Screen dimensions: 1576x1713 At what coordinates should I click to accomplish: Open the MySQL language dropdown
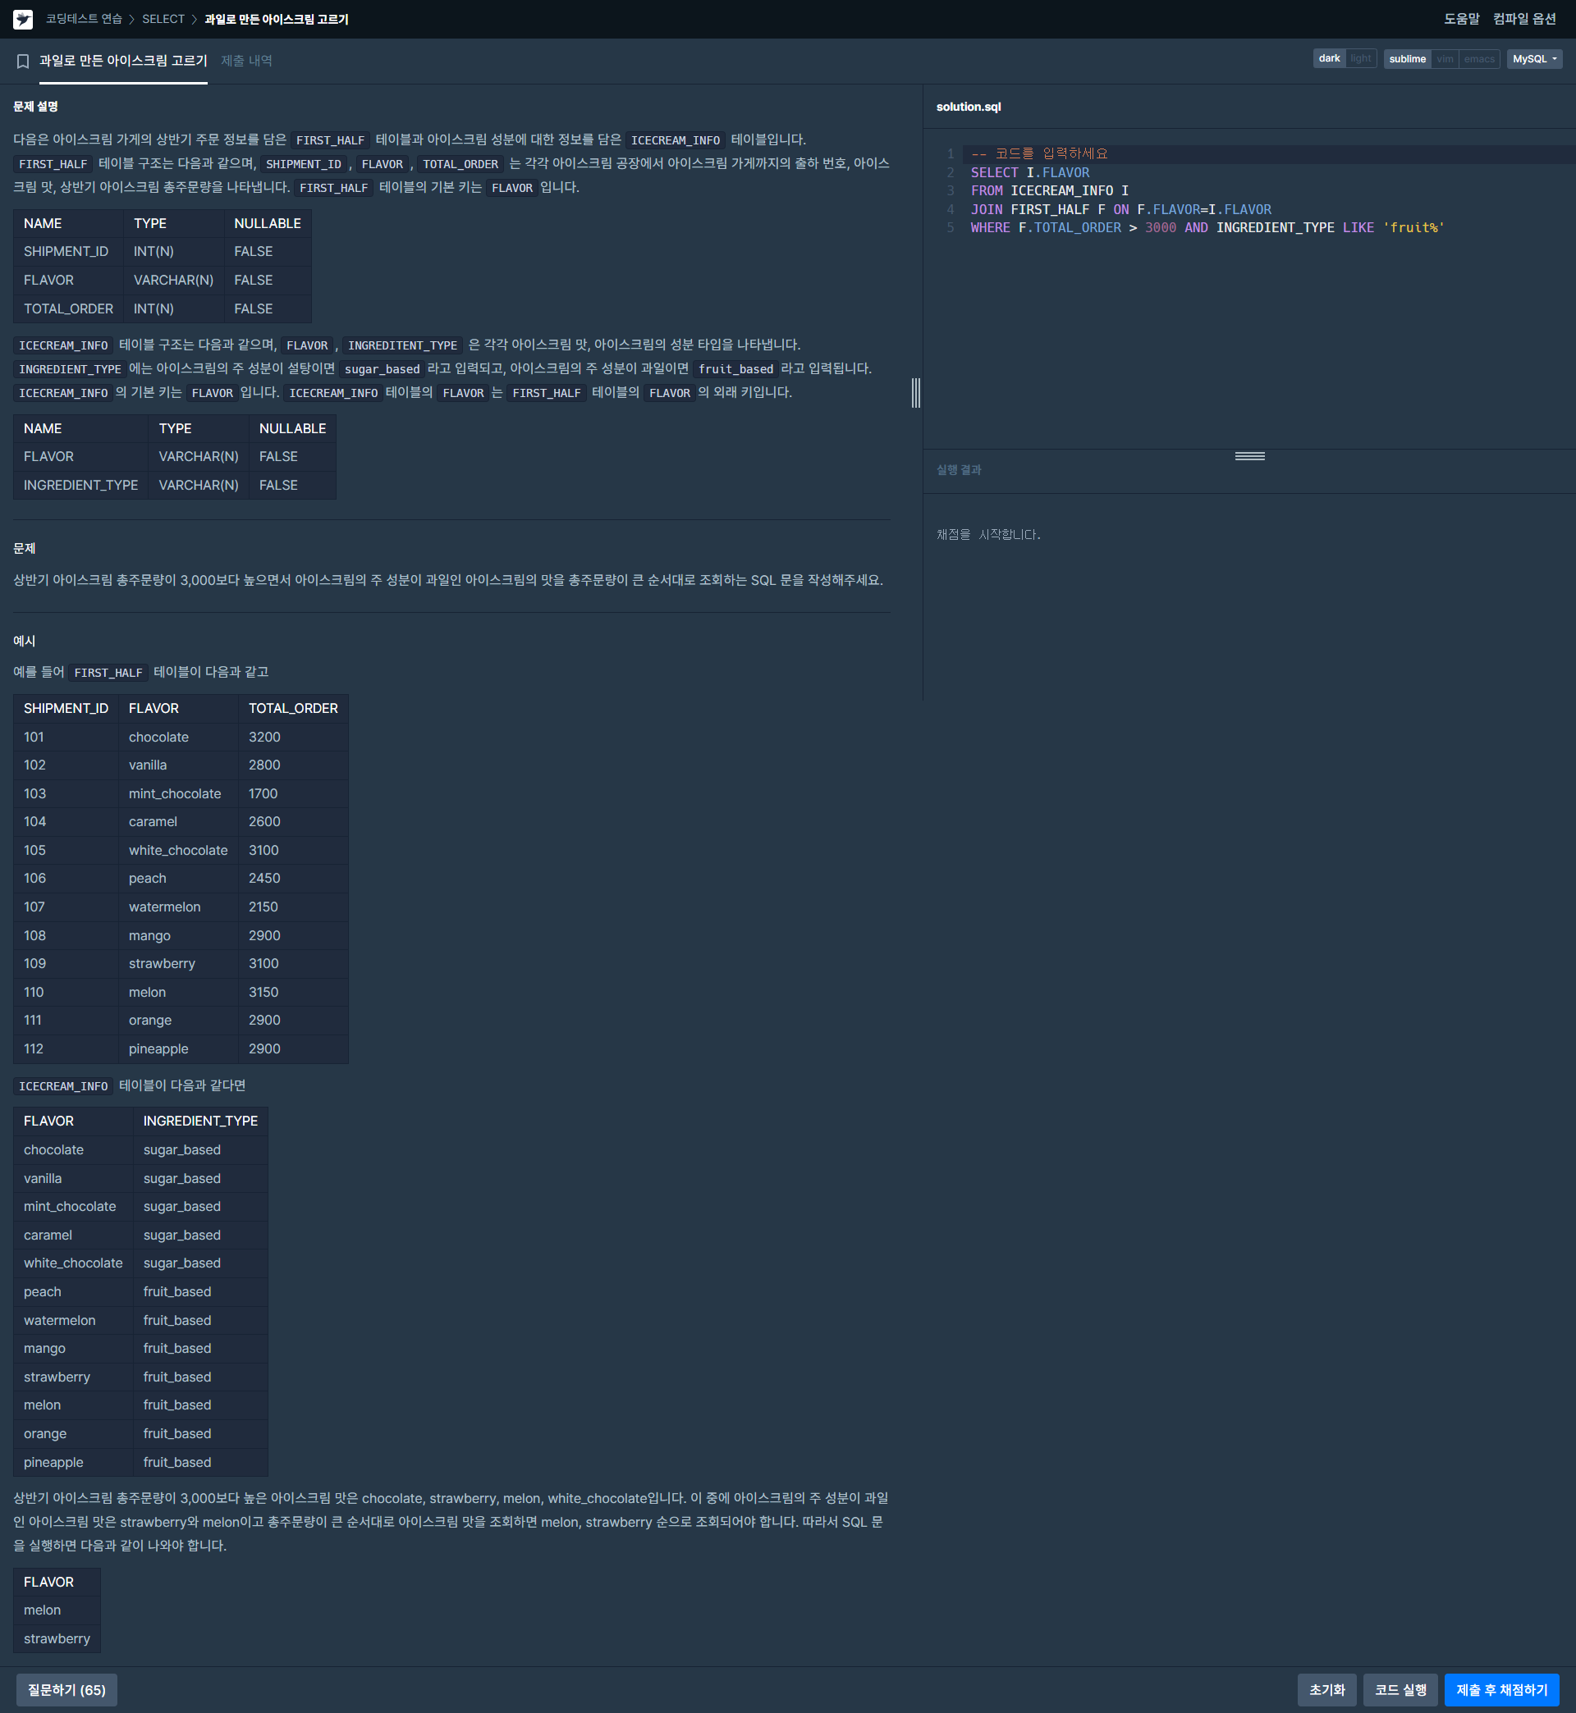[x=1533, y=59]
